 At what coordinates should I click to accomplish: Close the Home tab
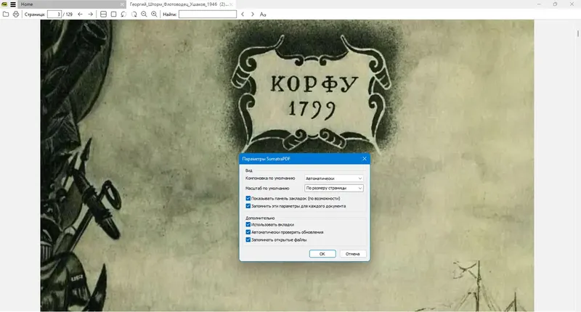point(122,4)
